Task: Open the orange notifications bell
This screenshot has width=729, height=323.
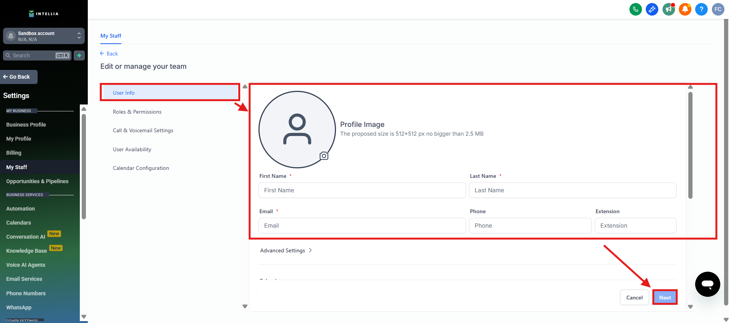Action: (x=685, y=9)
